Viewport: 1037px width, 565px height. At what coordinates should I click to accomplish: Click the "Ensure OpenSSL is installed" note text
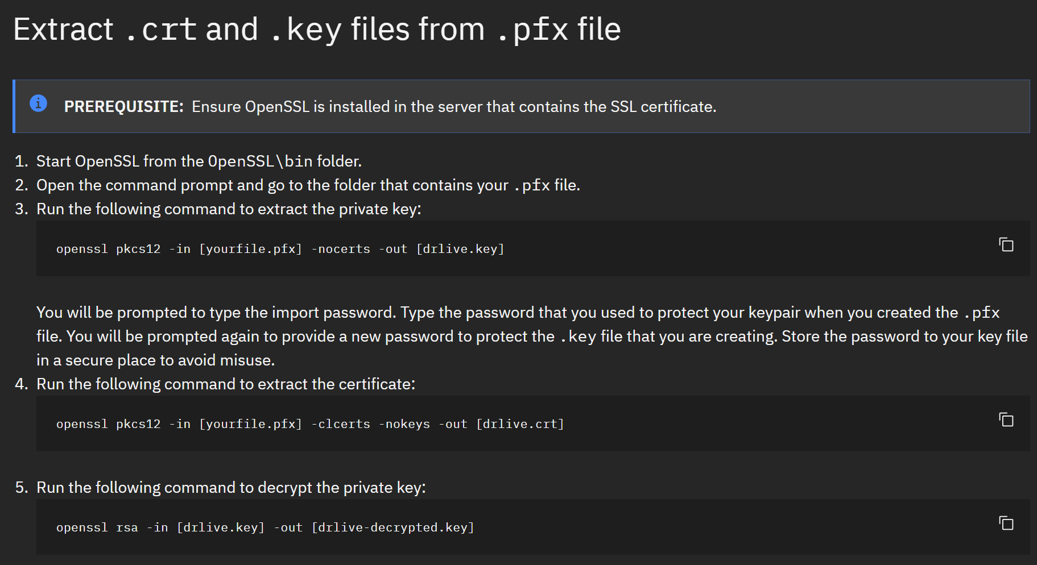coord(453,107)
